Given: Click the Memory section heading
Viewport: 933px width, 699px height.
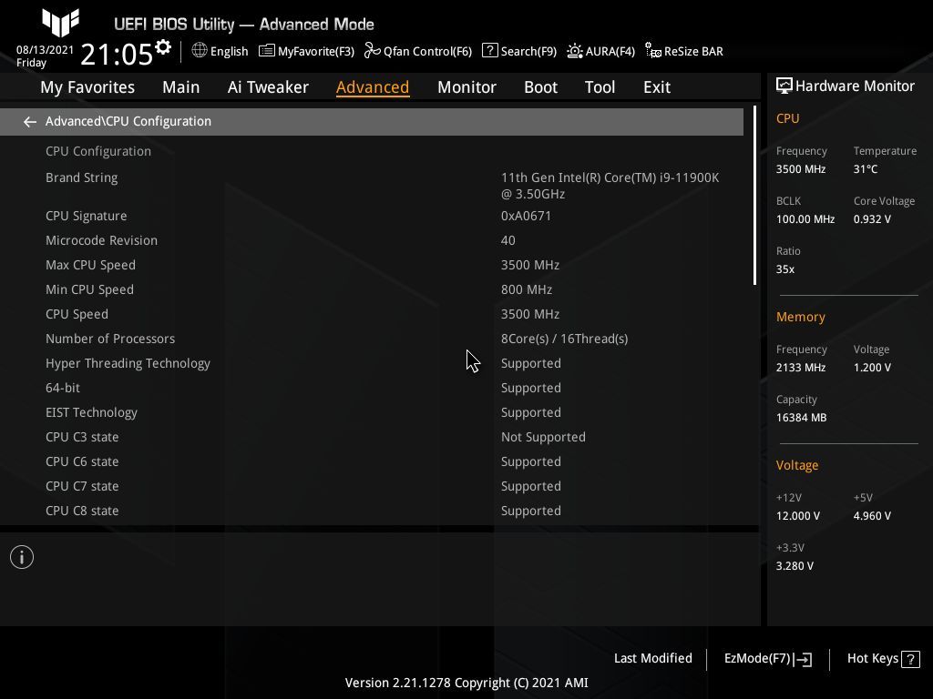Looking at the screenshot, I should (800, 317).
